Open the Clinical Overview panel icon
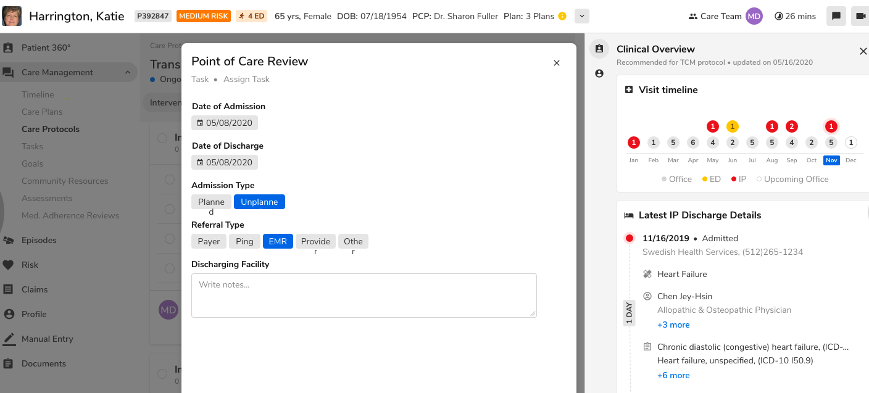This screenshot has width=869, height=393. click(599, 49)
